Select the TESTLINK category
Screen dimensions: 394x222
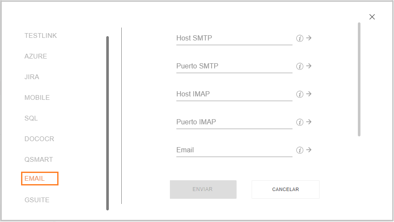(x=41, y=36)
